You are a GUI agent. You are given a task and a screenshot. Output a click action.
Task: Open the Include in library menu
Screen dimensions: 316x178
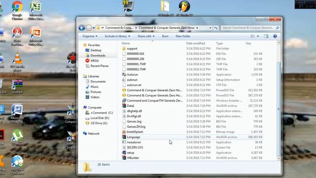click(118, 36)
